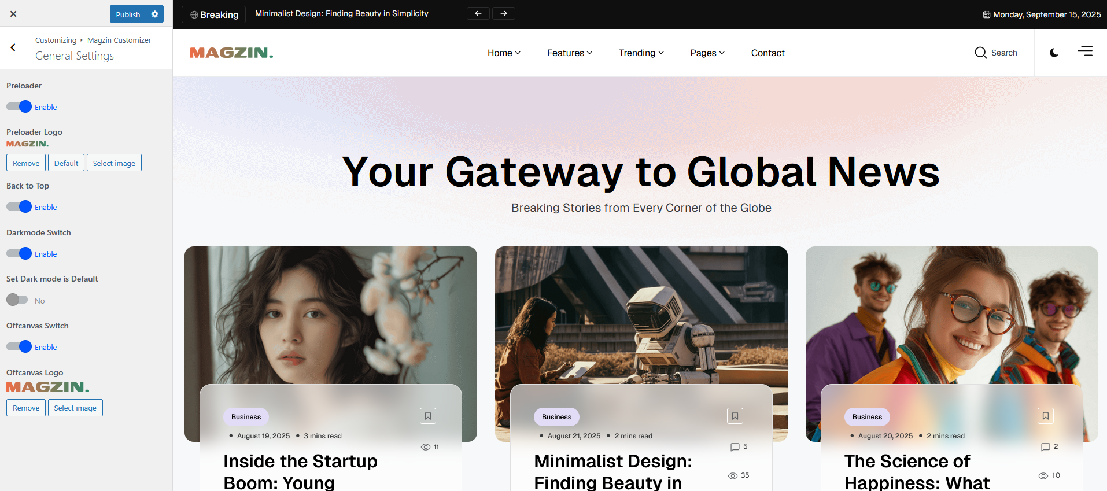Go to previous breaking news arrow
1107x491 pixels.
point(478,13)
